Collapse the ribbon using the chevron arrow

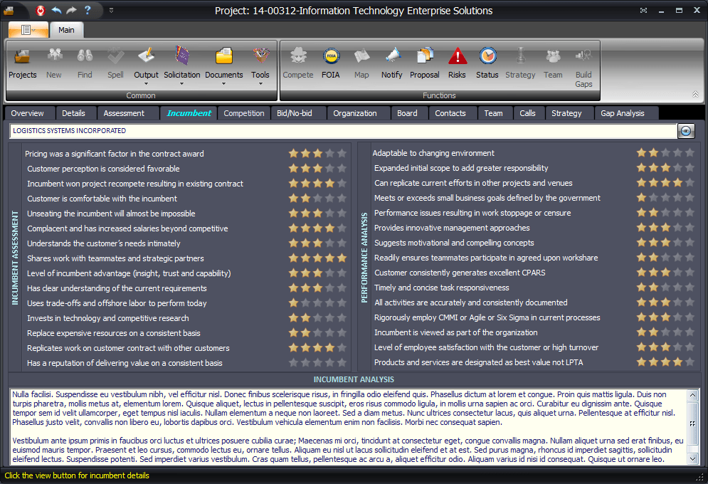tap(695, 94)
